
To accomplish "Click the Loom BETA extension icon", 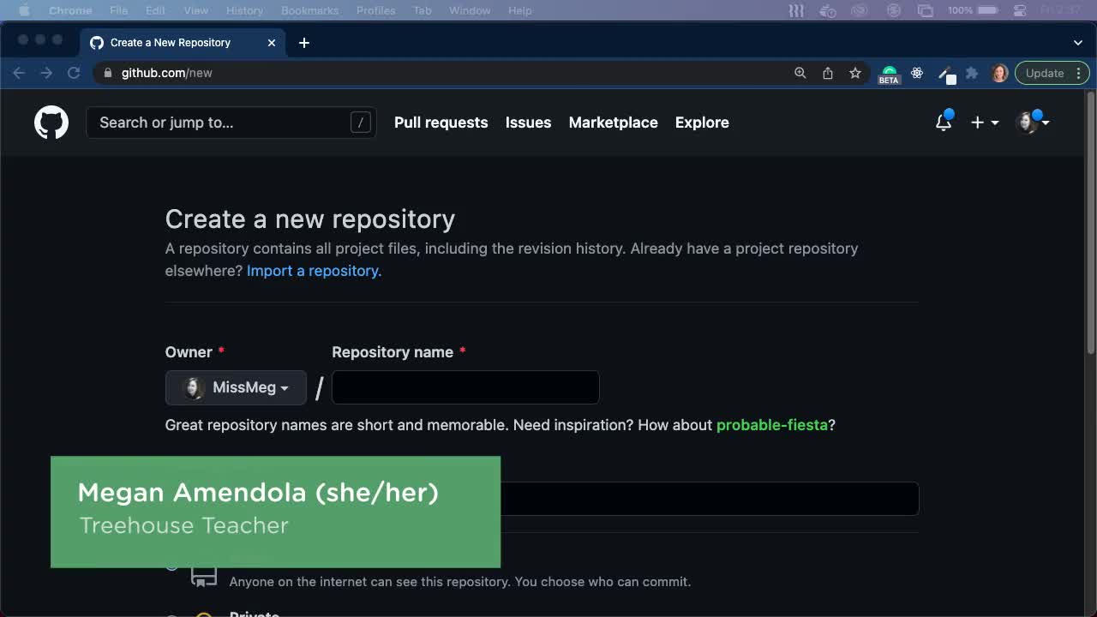I will tap(889, 73).
